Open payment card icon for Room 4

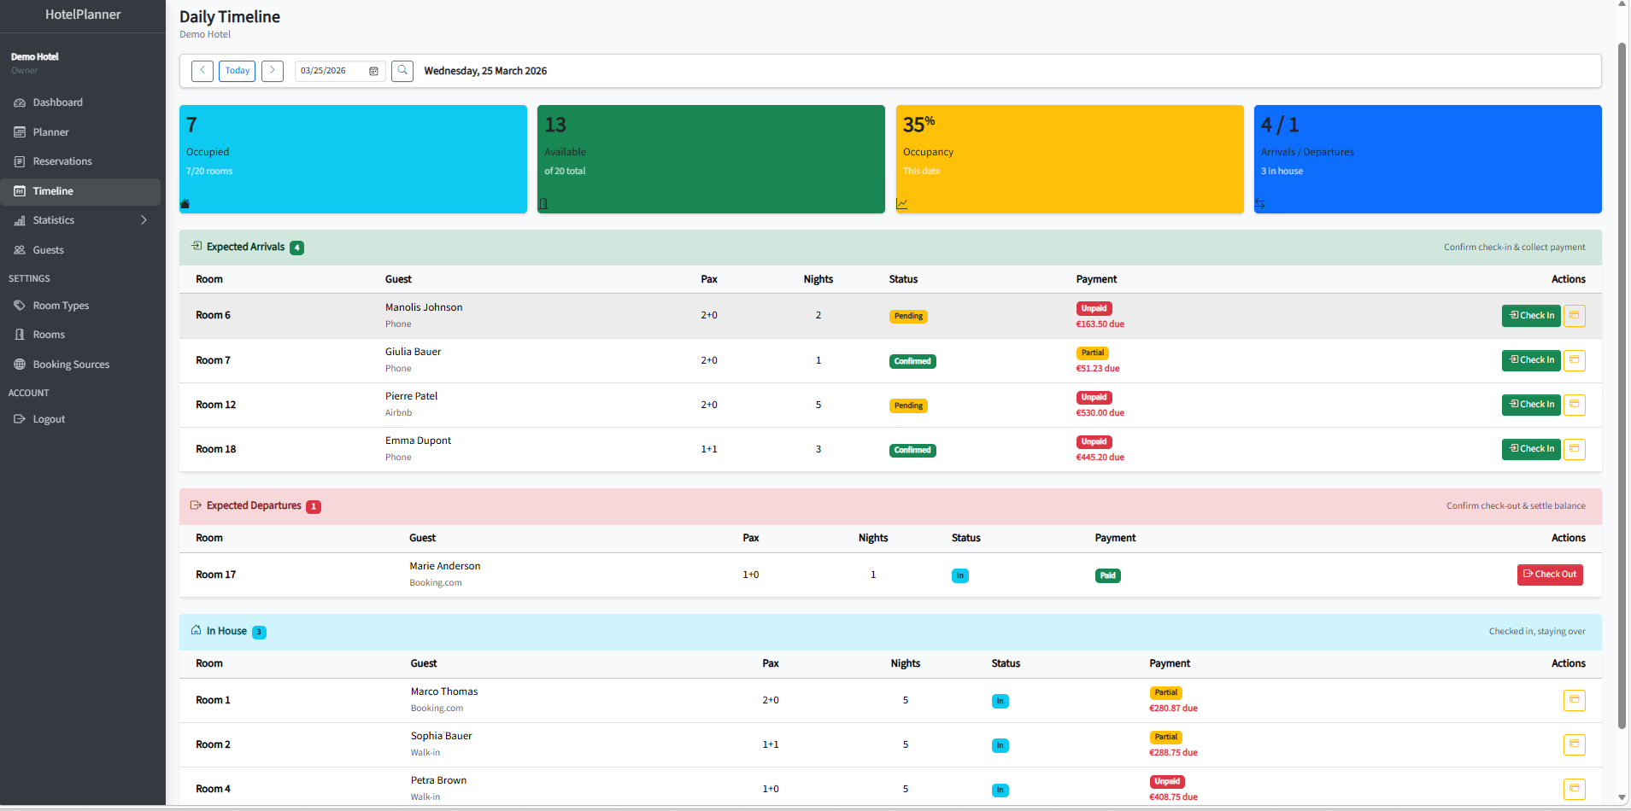coord(1575,789)
